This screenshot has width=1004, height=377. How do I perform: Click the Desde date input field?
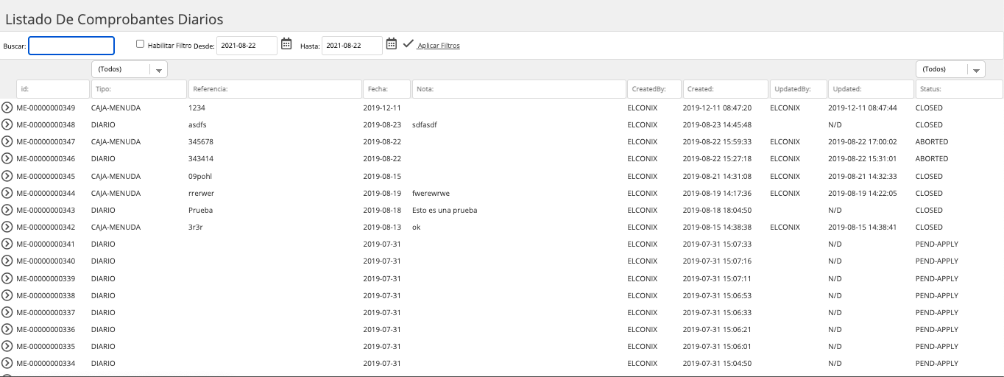(247, 46)
